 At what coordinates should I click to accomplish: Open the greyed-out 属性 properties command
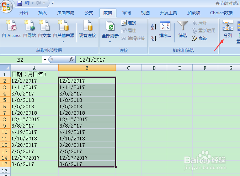pos(129,31)
